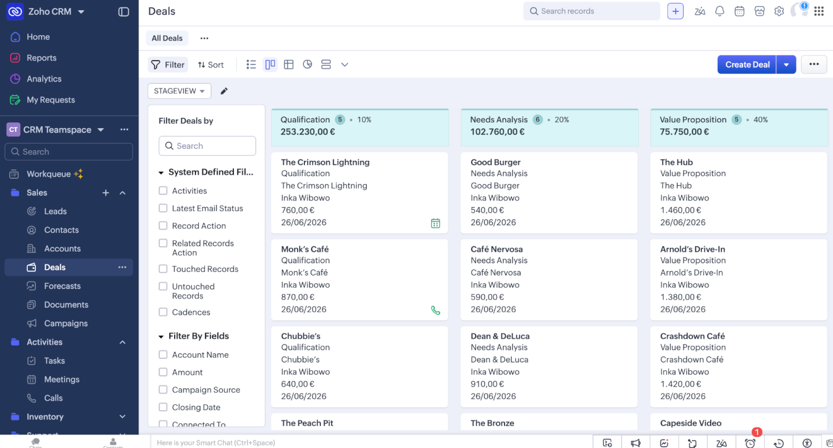Check the Touched Records filter
The height and width of the screenshot is (448, 833).
pos(163,269)
